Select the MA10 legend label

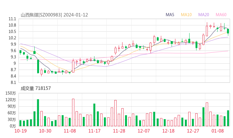tap(186, 15)
